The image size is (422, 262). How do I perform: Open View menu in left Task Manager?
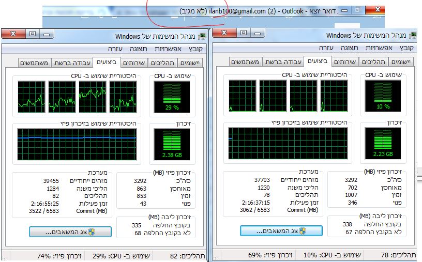point(138,49)
